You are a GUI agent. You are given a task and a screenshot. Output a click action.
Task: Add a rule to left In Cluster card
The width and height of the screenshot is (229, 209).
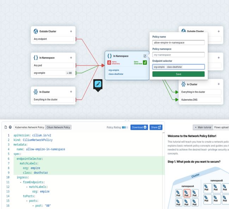tap(71, 92)
